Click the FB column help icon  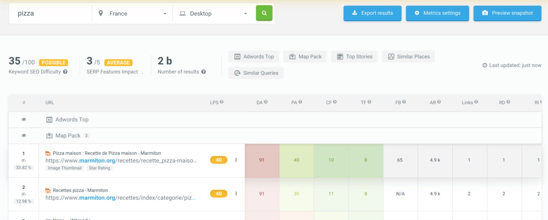coord(404,102)
